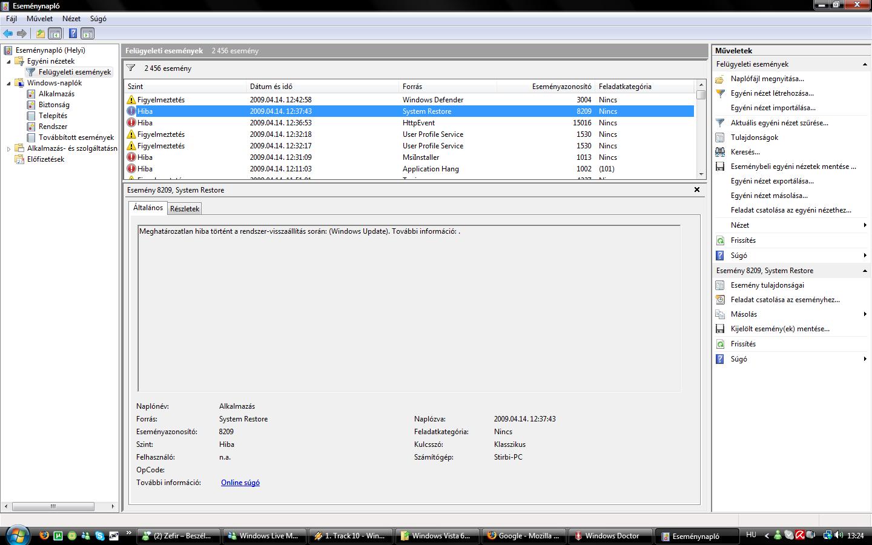
Task: Open Felügyeleti események custom view
Action: [x=74, y=72]
